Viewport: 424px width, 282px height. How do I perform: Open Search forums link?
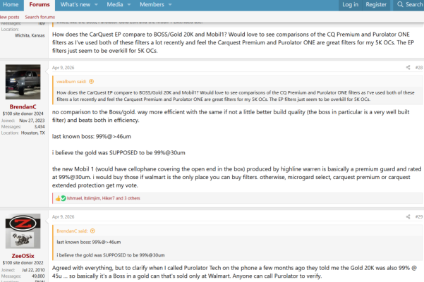(x=40, y=17)
